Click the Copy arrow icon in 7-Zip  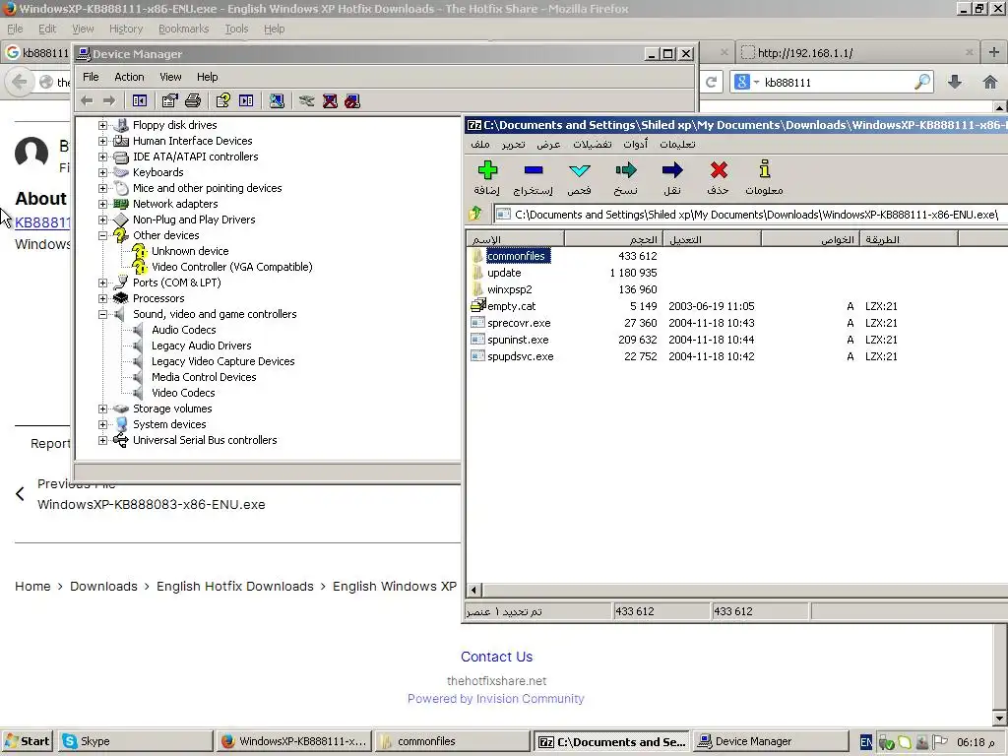point(625,170)
